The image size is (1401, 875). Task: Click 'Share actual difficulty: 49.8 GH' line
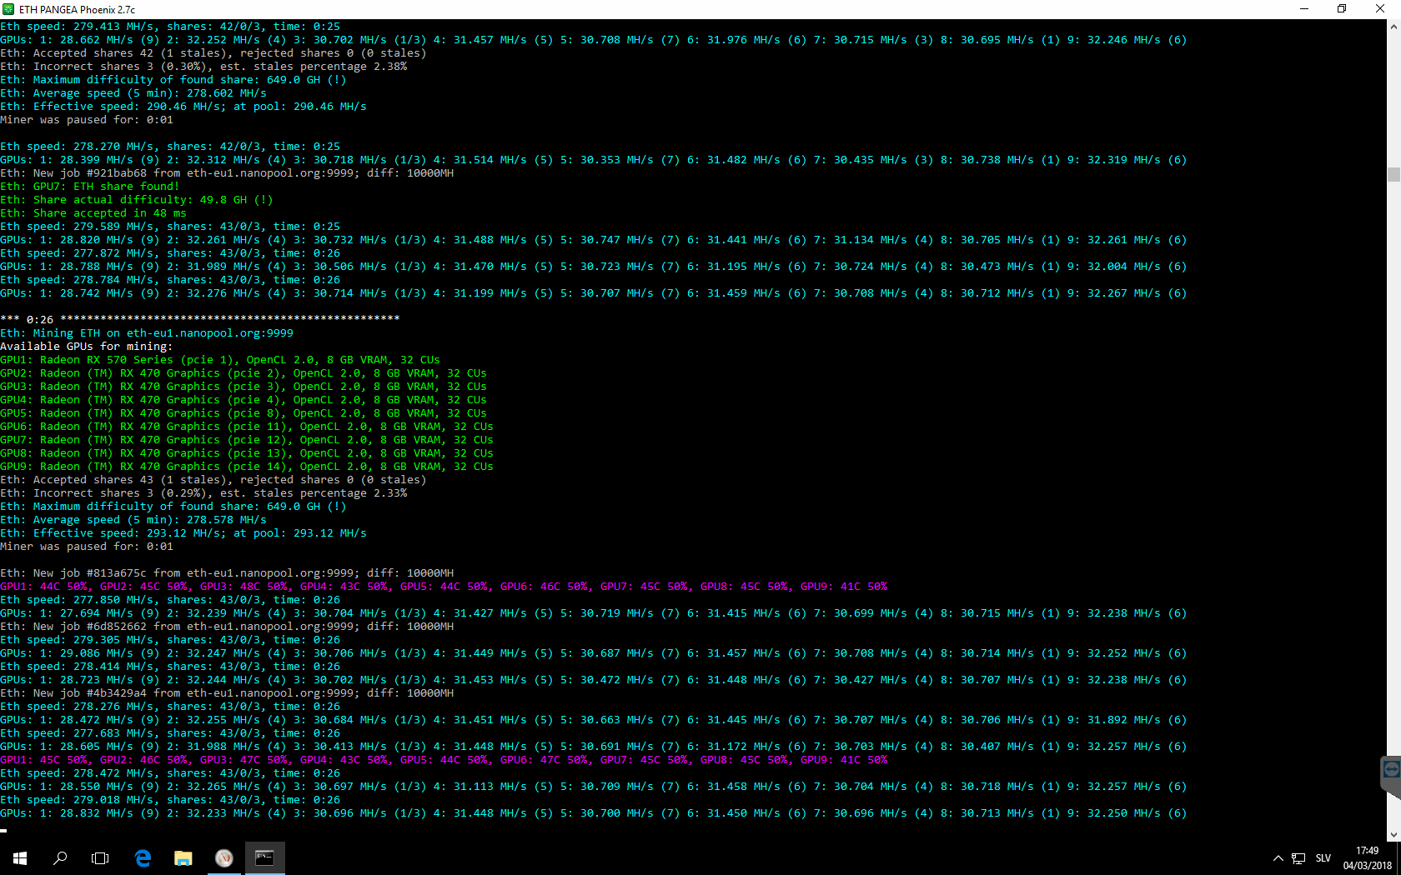click(137, 200)
